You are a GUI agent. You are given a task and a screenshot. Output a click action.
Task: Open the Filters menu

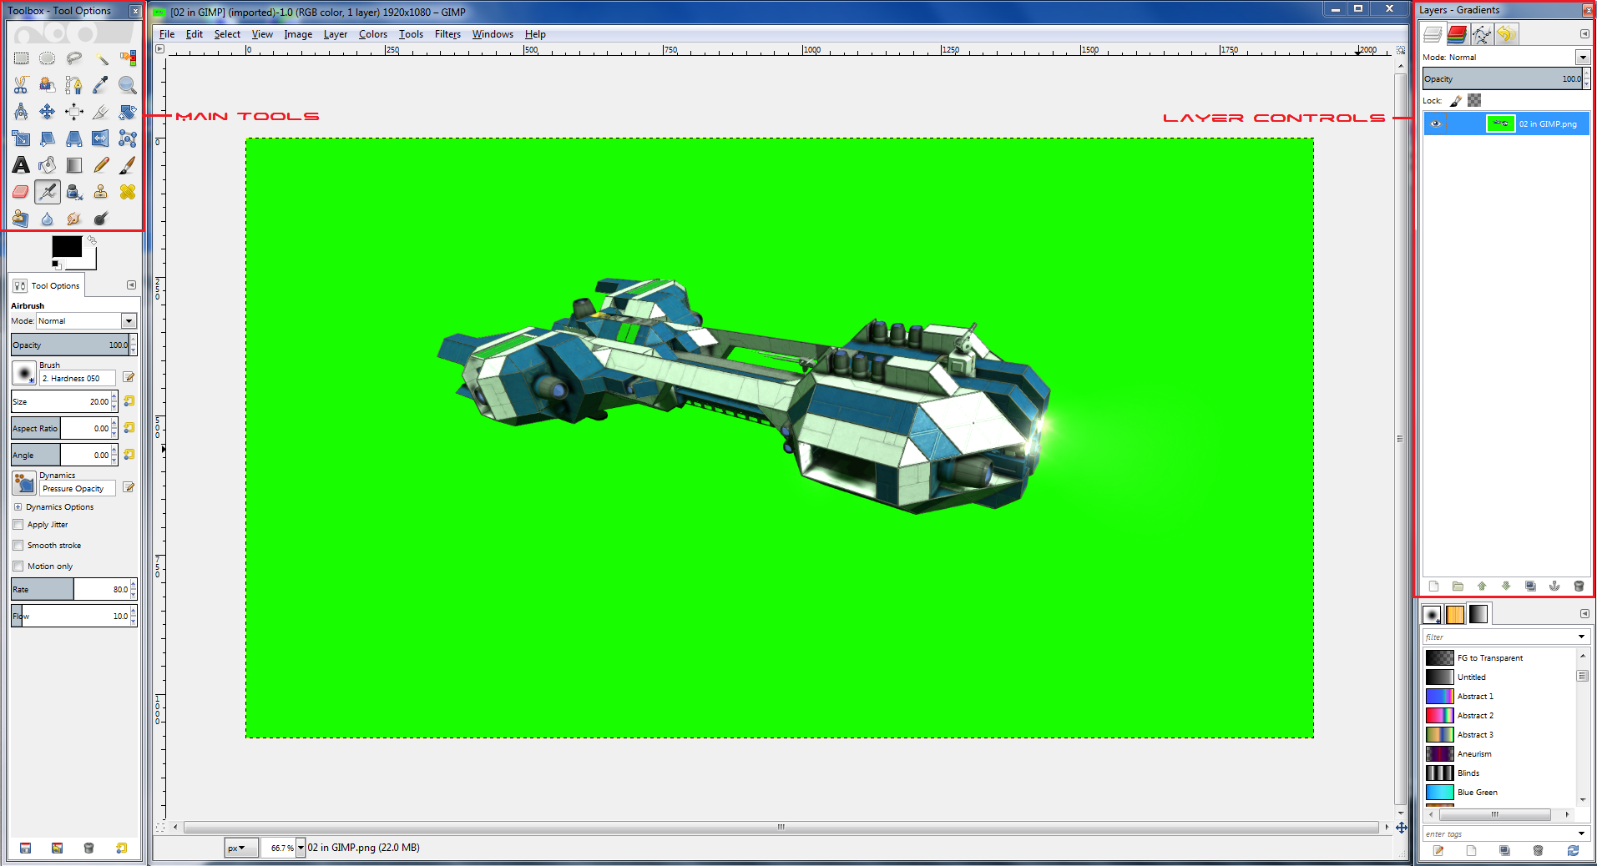point(447,34)
